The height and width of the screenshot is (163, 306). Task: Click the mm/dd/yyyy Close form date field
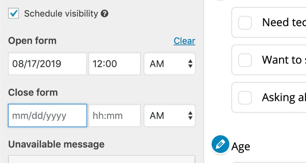pos(47,115)
